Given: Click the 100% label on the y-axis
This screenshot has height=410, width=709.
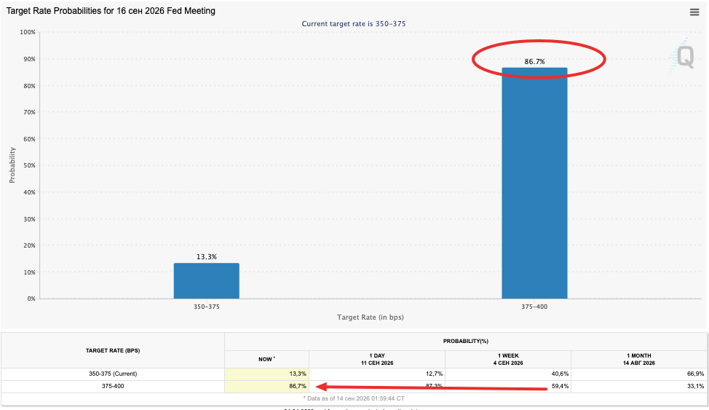Looking at the screenshot, I should point(28,32).
